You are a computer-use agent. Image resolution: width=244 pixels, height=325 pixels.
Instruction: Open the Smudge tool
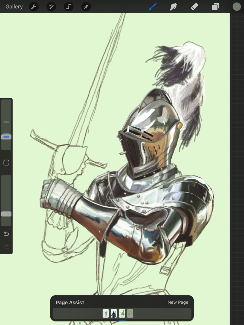click(173, 6)
